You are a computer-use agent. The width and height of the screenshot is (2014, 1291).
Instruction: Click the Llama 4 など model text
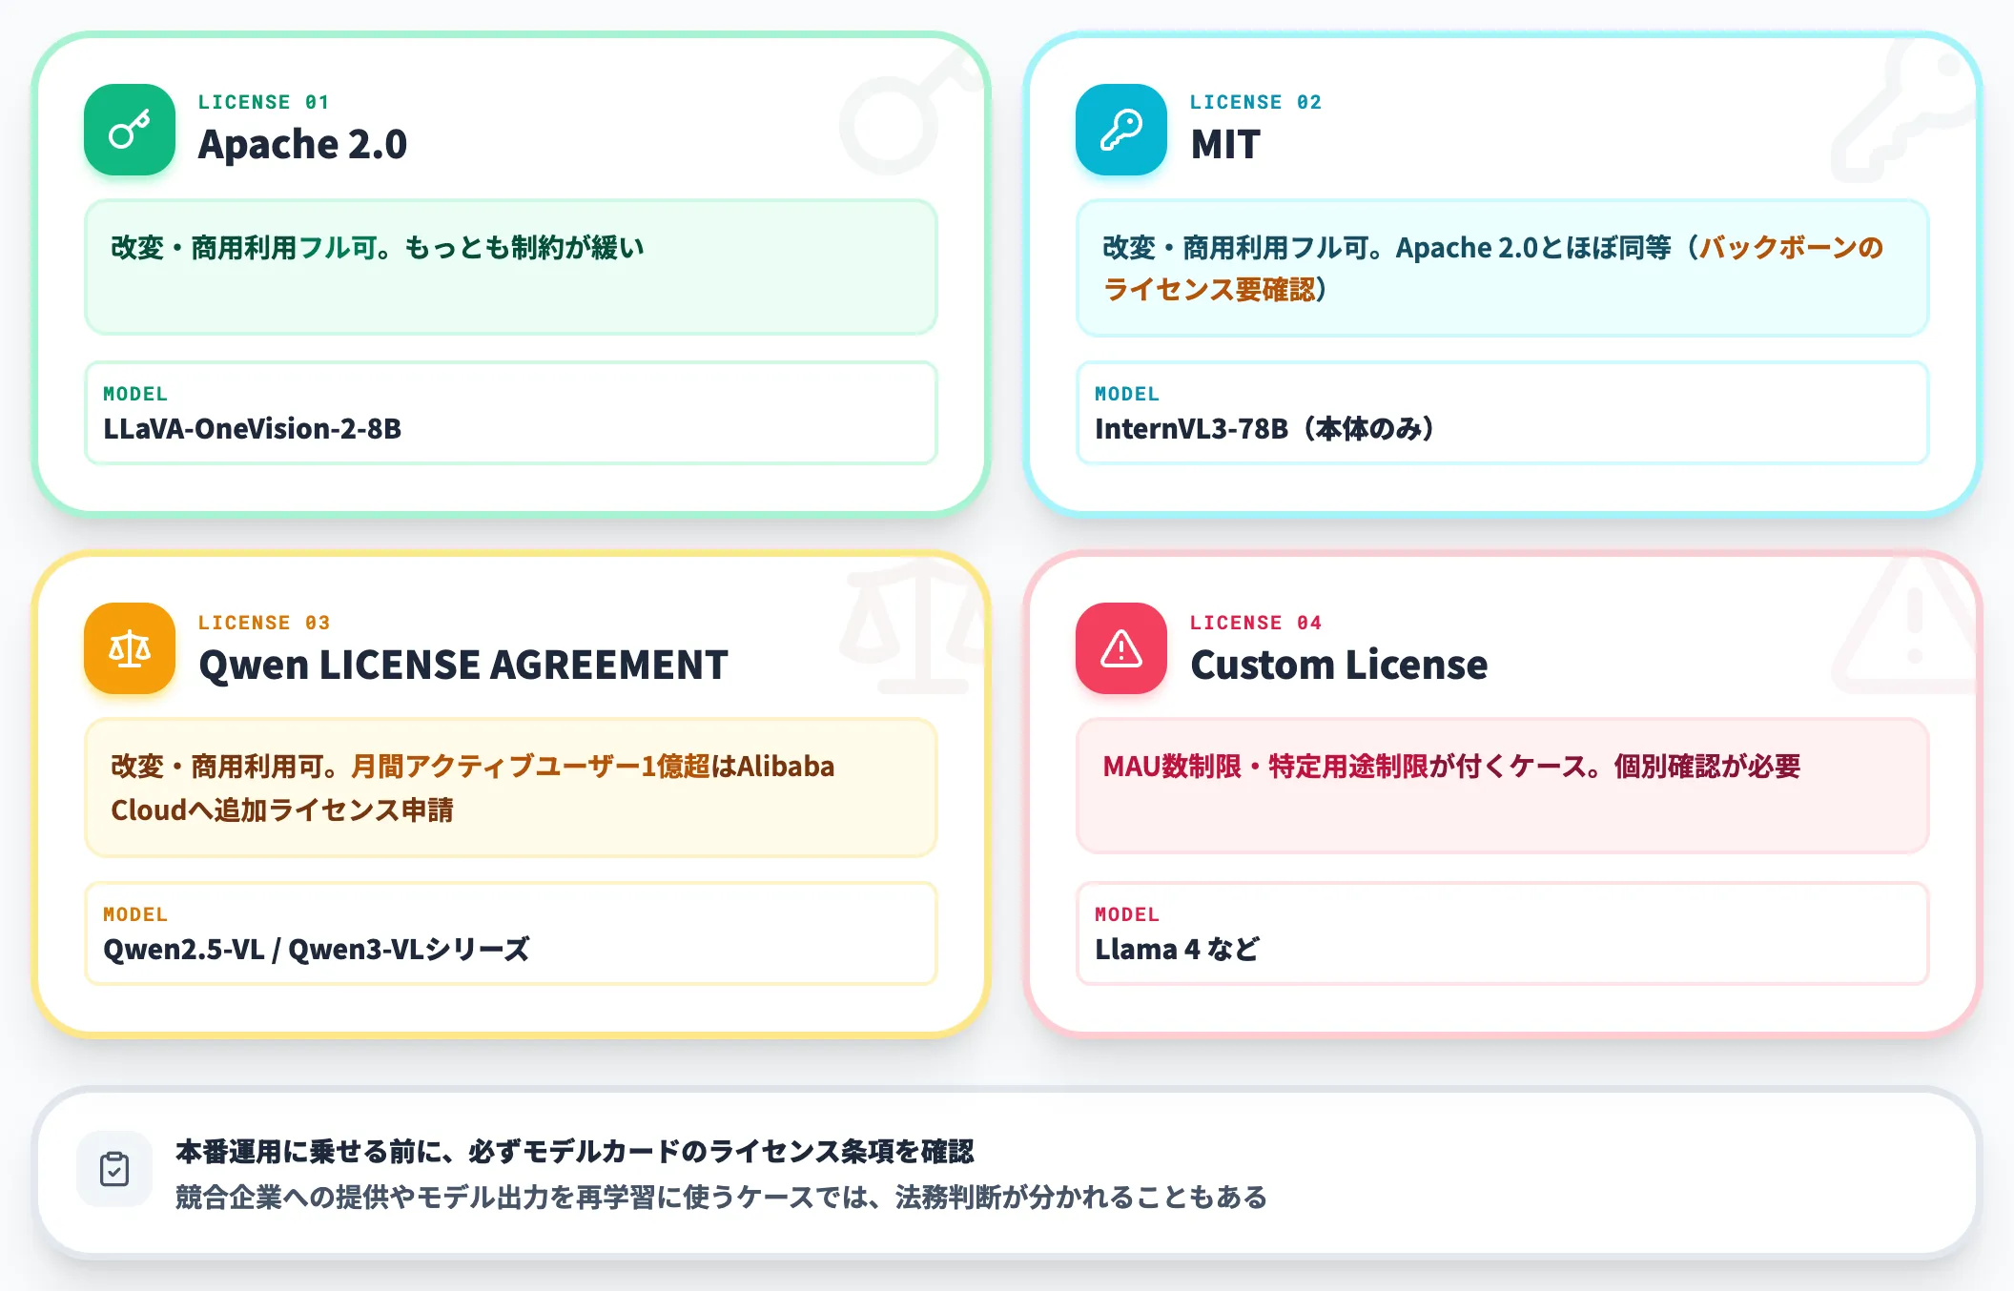coord(1177,949)
